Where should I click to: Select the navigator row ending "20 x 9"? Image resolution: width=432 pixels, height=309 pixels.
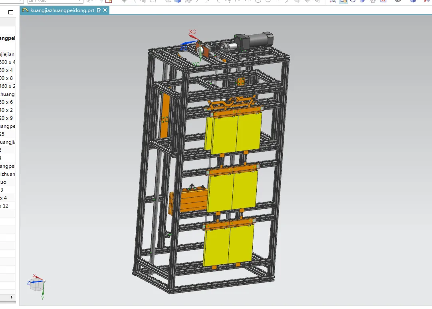[x=8, y=118]
